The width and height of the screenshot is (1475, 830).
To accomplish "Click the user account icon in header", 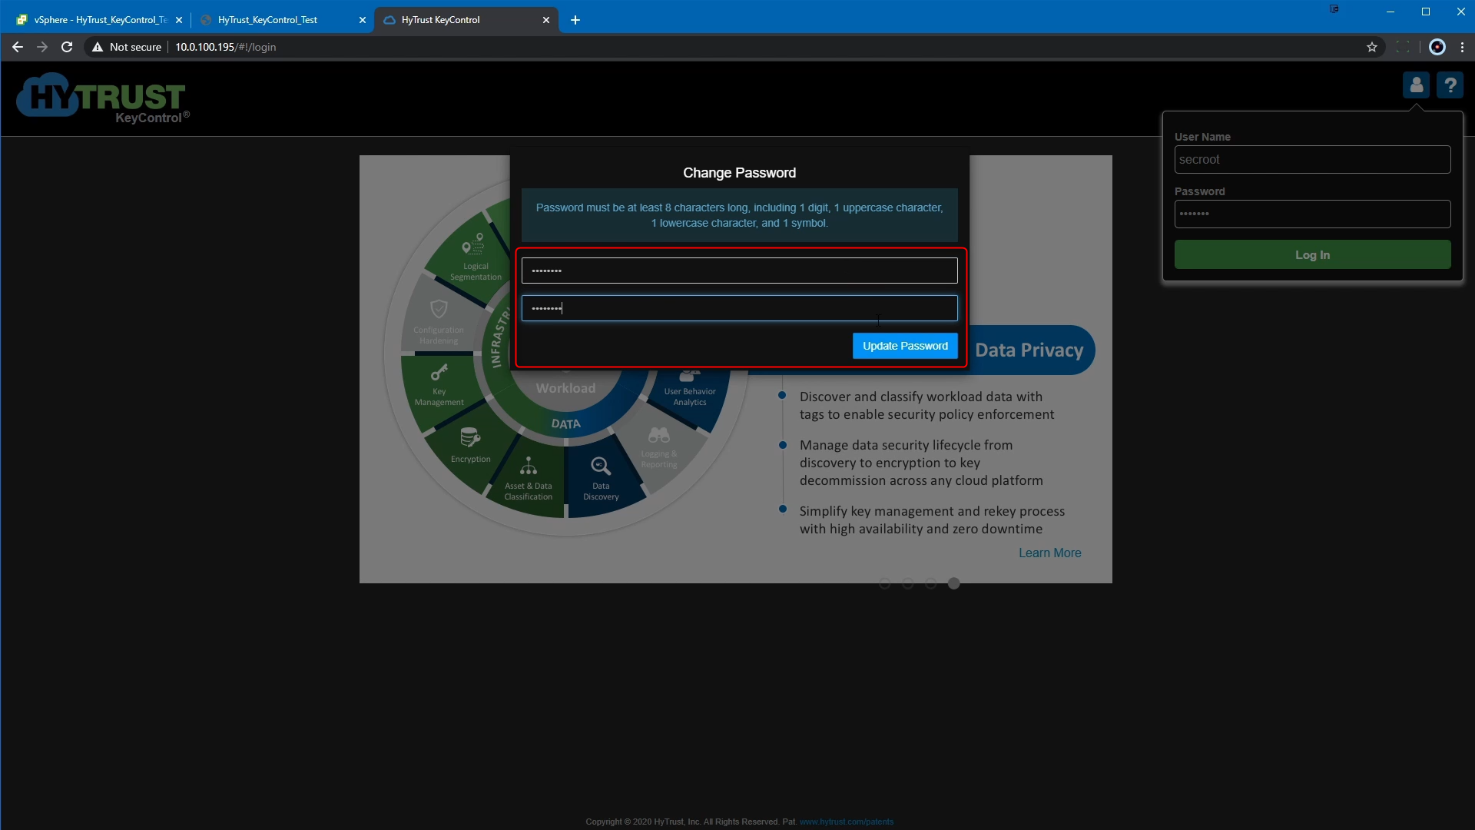I will tap(1416, 85).
